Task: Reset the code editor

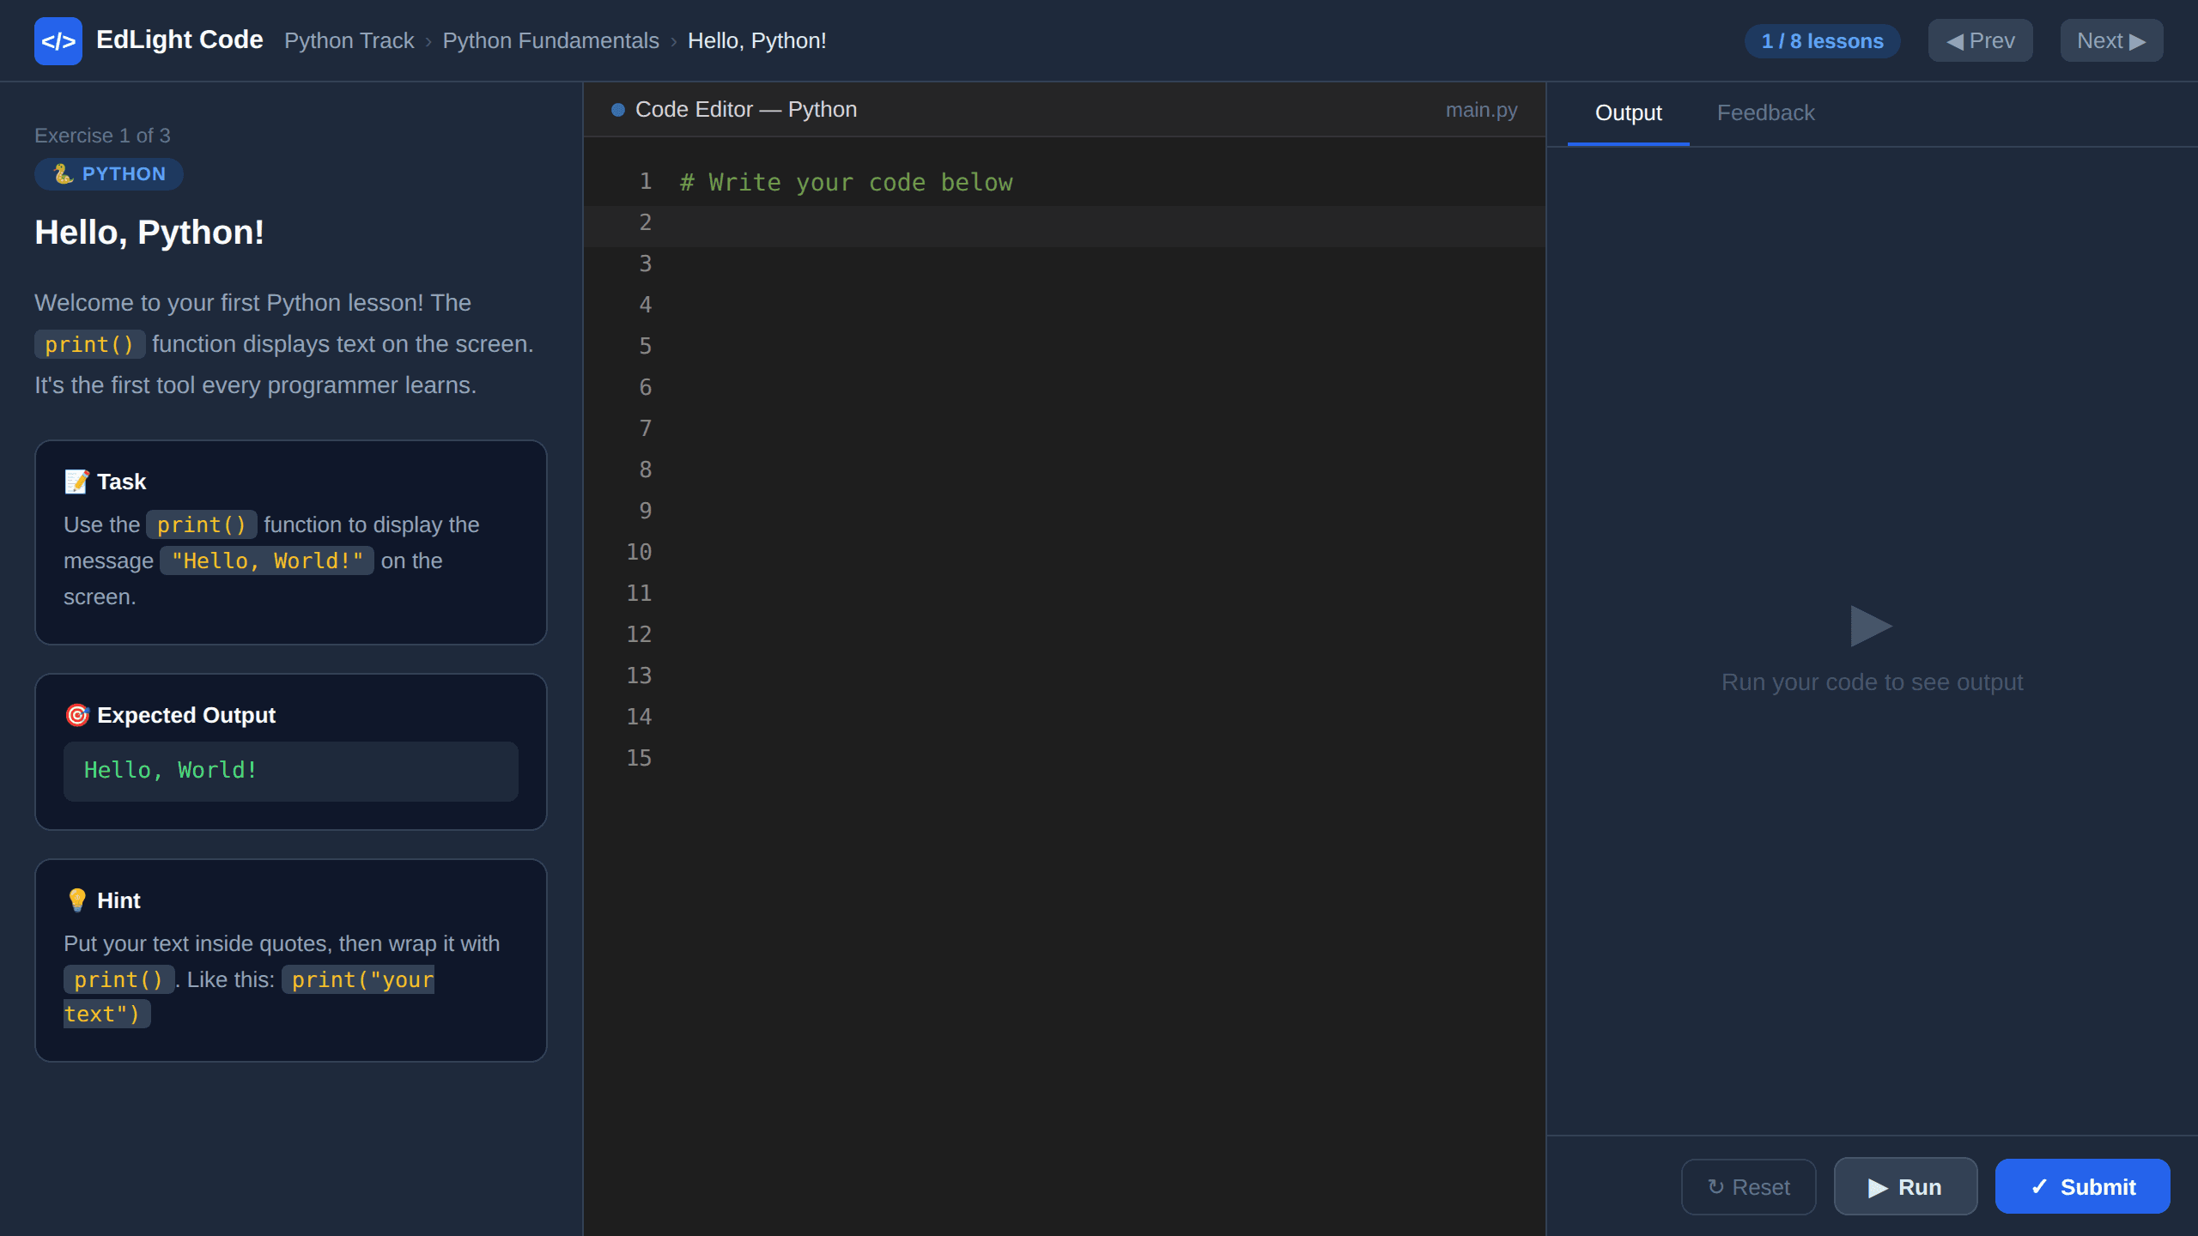Action: [x=1748, y=1187]
